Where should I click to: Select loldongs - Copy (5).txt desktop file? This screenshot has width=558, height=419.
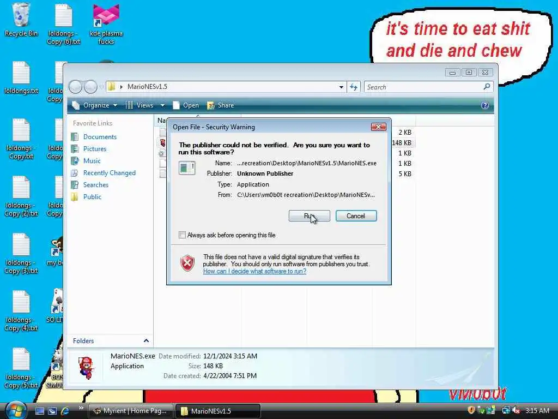pyautogui.click(x=21, y=368)
